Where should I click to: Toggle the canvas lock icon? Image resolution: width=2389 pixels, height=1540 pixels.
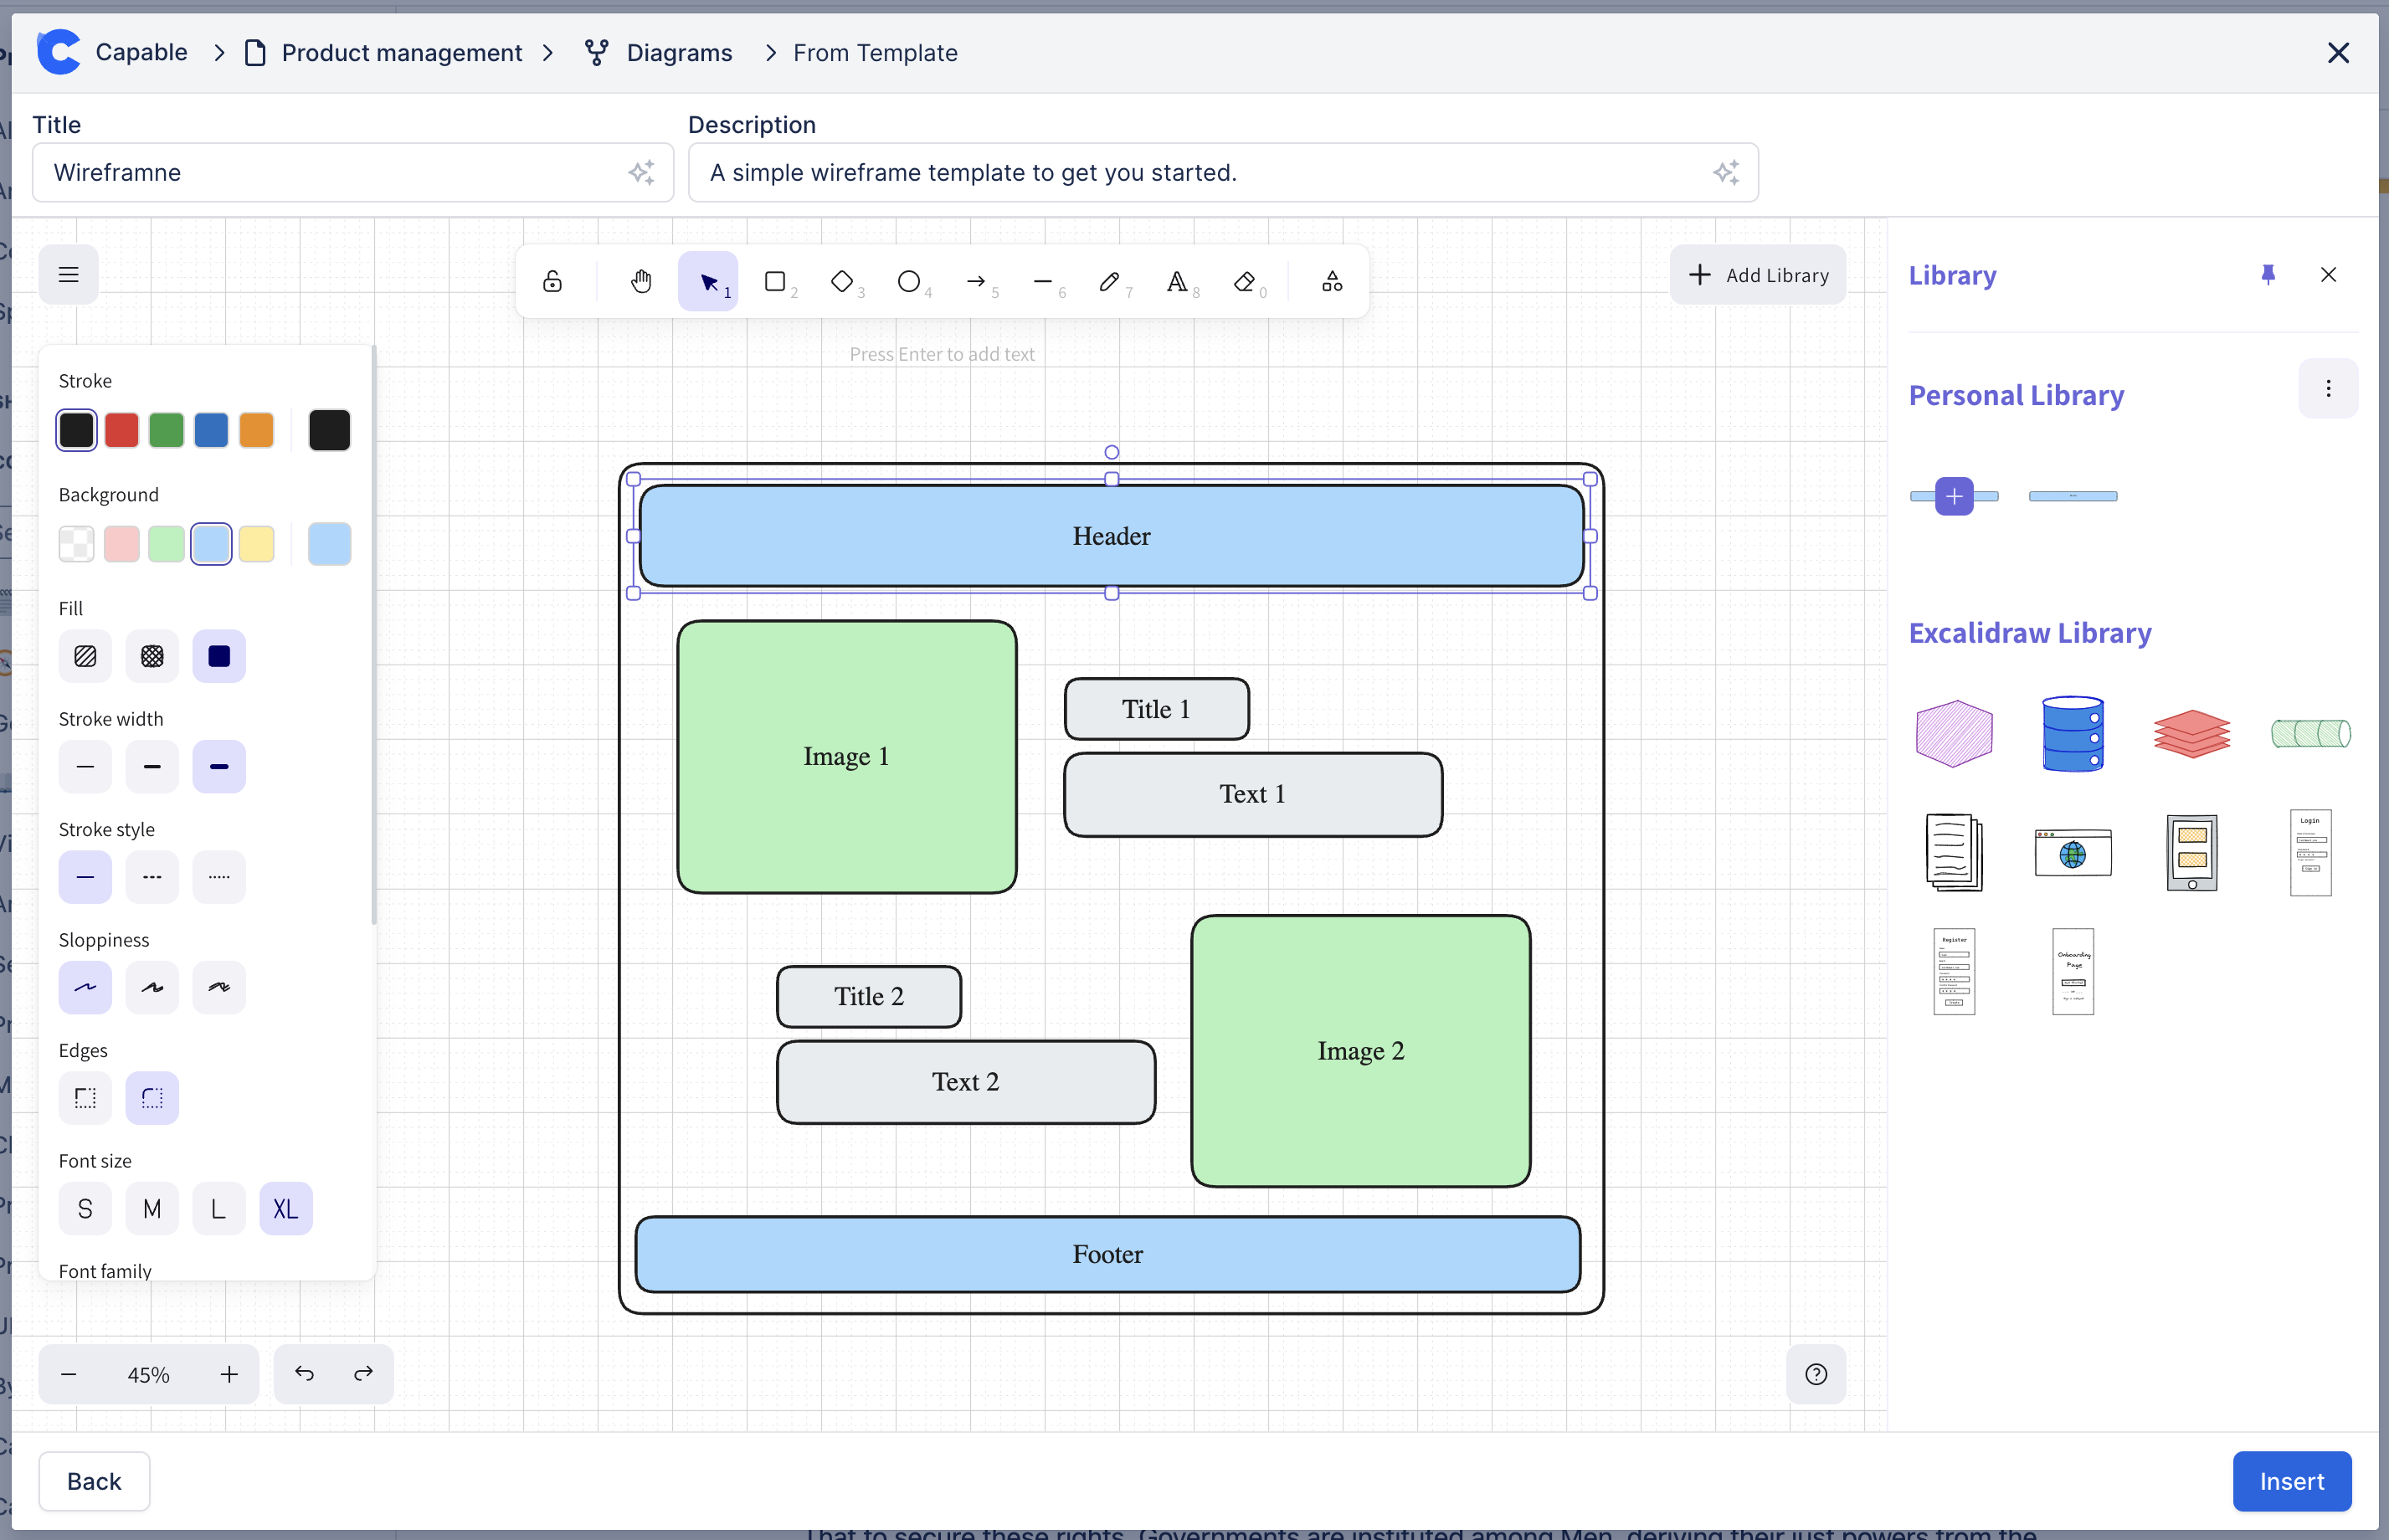pyautogui.click(x=552, y=281)
